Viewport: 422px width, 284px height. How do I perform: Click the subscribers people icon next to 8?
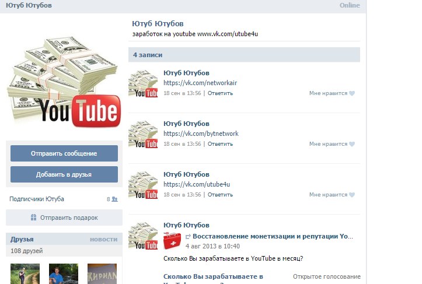[115, 199]
